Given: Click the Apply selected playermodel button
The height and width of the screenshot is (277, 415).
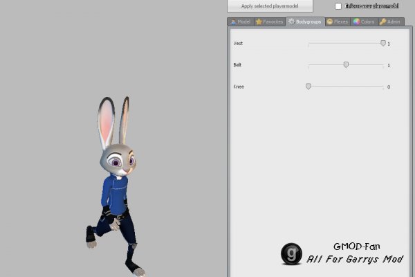Looking at the screenshot, I should tap(270, 6).
